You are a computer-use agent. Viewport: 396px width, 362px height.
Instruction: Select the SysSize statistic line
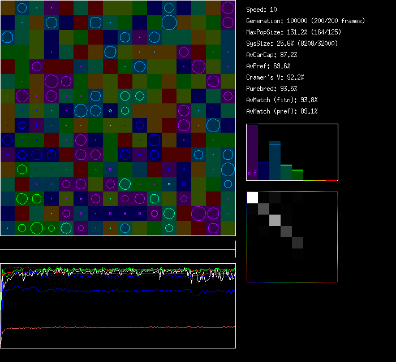pyautogui.click(x=292, y=43)
